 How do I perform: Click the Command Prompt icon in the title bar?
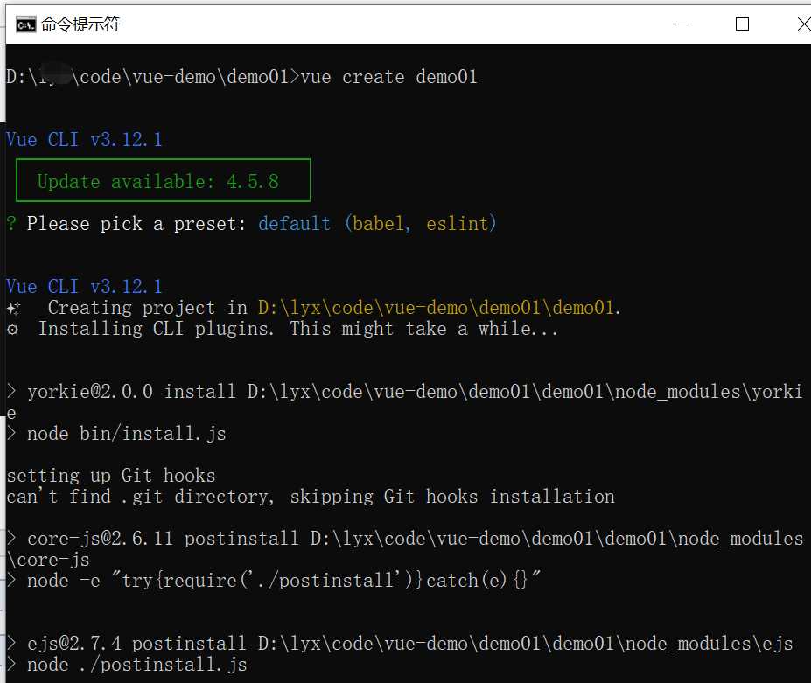[x=25, y=24]
